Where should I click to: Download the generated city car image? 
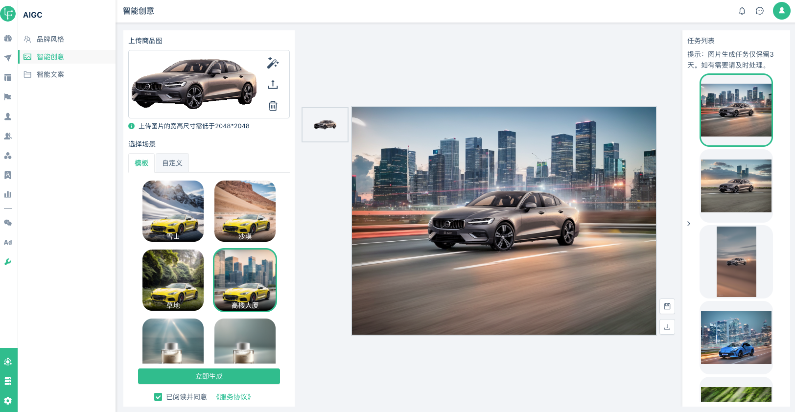pyautogui.click(x=667, y=327)
